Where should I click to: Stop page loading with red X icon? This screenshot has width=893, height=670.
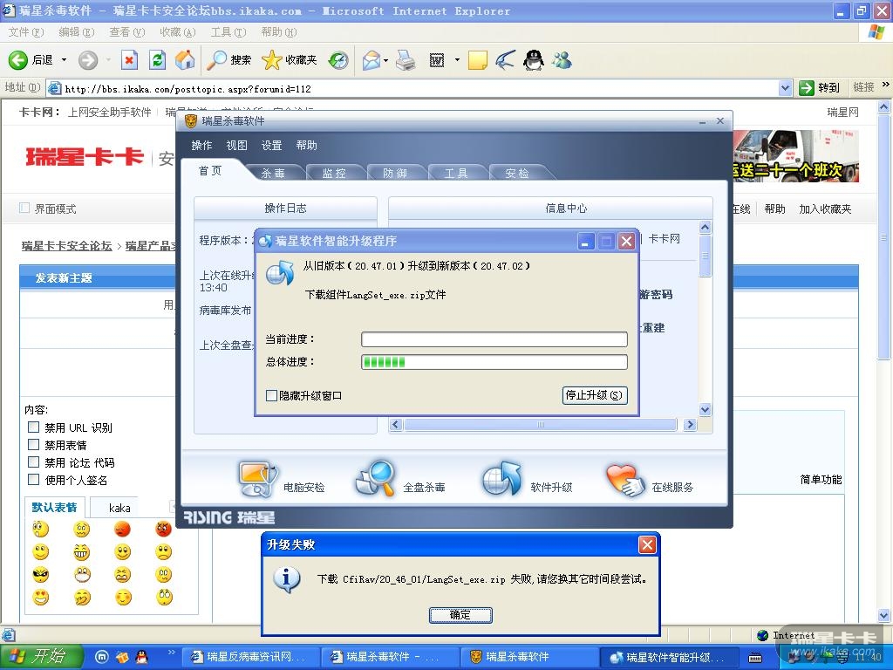pyautogui.click(x=130, y=60)
